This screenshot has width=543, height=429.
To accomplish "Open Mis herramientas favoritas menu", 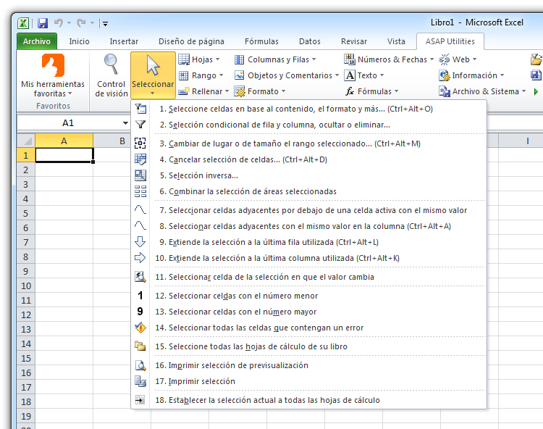I will click(53, 75).
